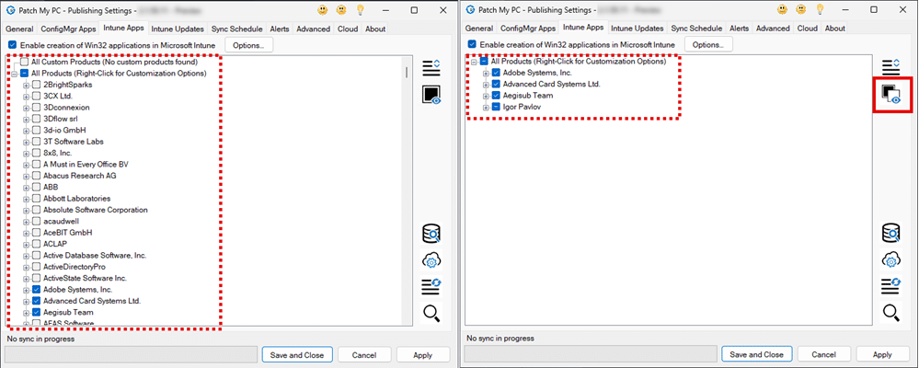Image resolution: width=919 pixels, height=368 pixels.
Task: Click the expand/collapse list icon in left window
Action: click(431, 67)
